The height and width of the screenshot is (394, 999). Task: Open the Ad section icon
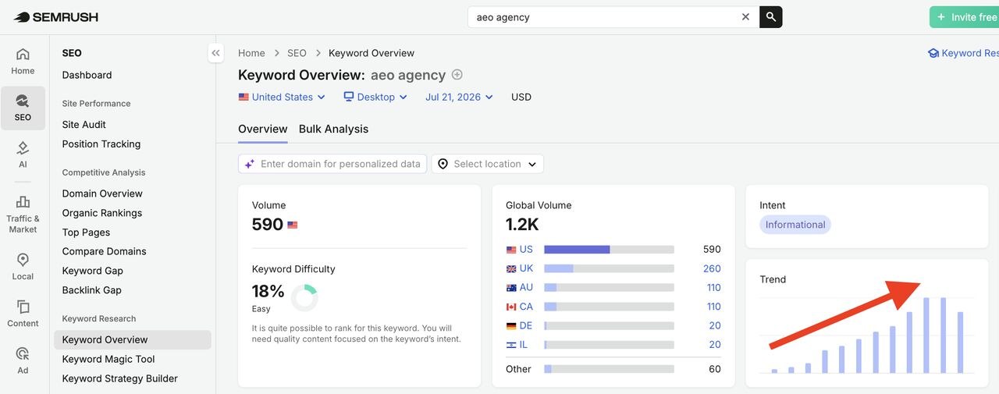23,360
